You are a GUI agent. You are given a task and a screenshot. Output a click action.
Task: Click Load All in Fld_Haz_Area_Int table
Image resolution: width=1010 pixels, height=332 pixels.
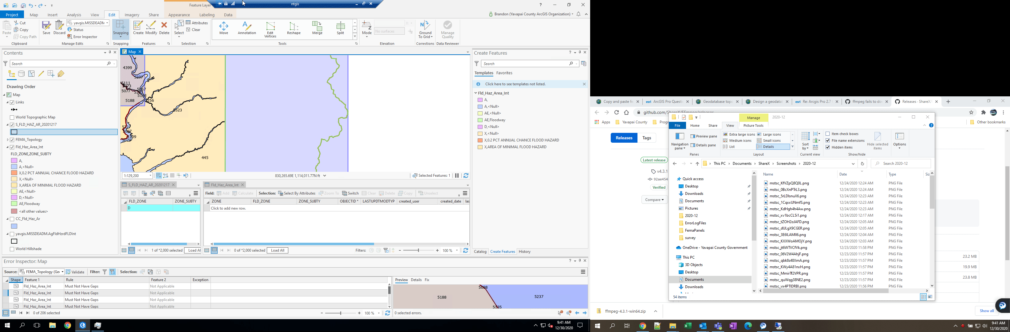coord(278,251)
